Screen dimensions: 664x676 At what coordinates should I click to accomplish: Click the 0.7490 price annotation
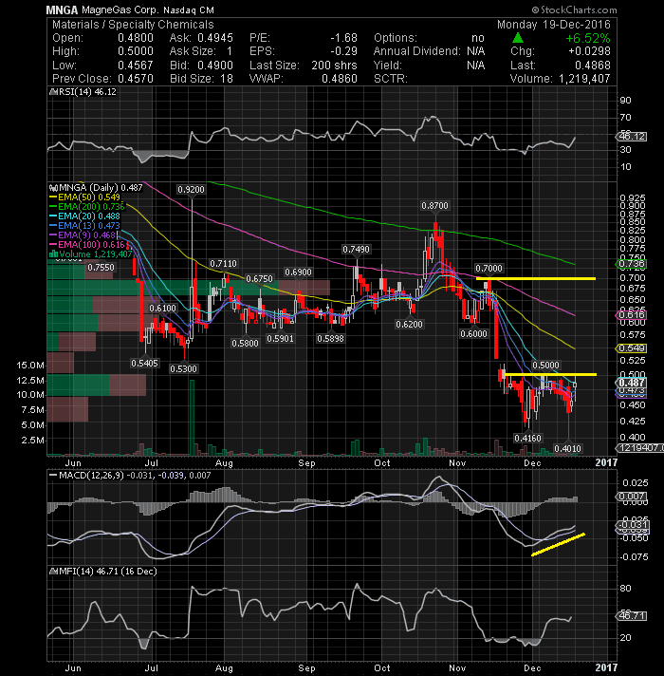[x=356, y=249]
